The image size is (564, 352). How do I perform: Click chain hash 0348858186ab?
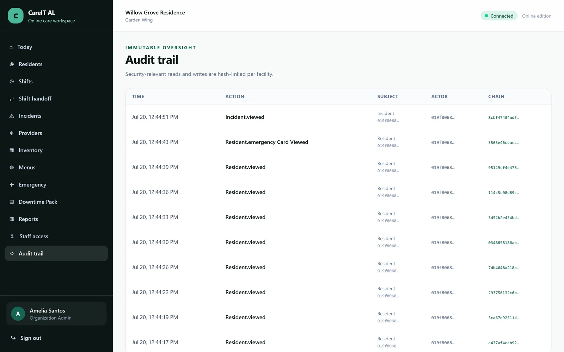[x=504, y=243]
